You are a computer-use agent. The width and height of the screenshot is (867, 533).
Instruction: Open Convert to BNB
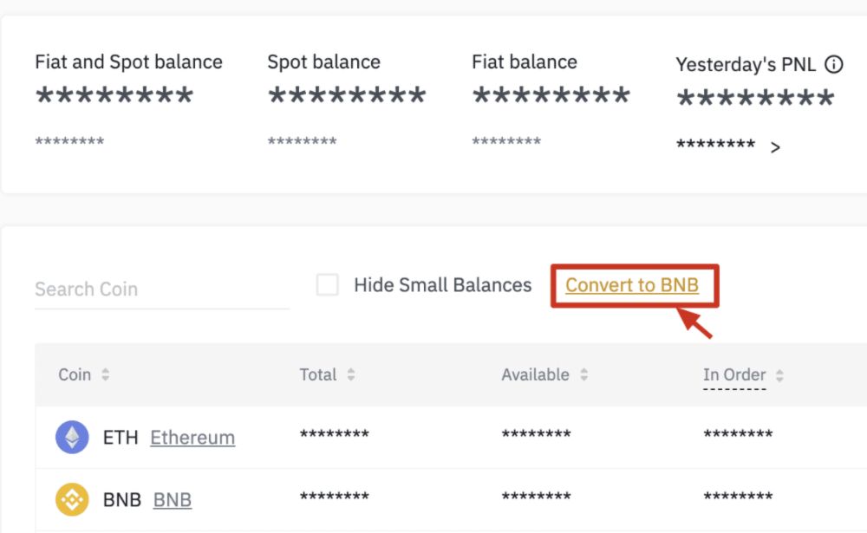point(634,285)
